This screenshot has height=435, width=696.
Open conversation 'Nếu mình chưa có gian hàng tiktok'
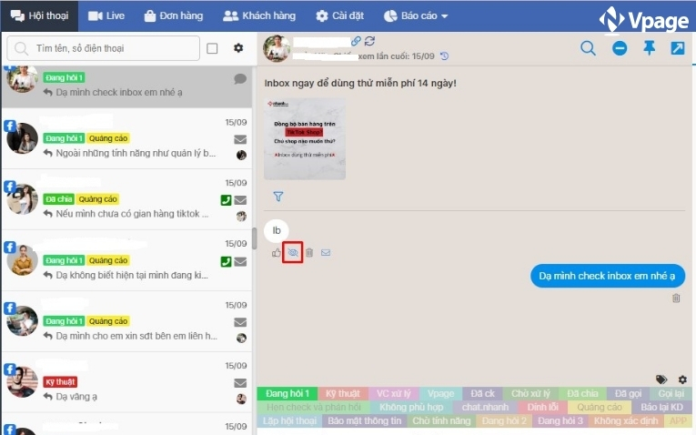127,199
